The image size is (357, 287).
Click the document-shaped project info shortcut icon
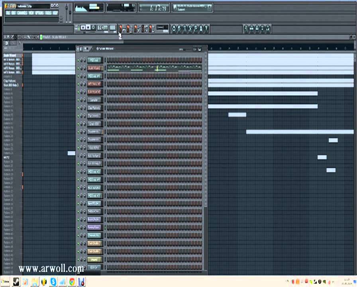click(x=201, y=28)
